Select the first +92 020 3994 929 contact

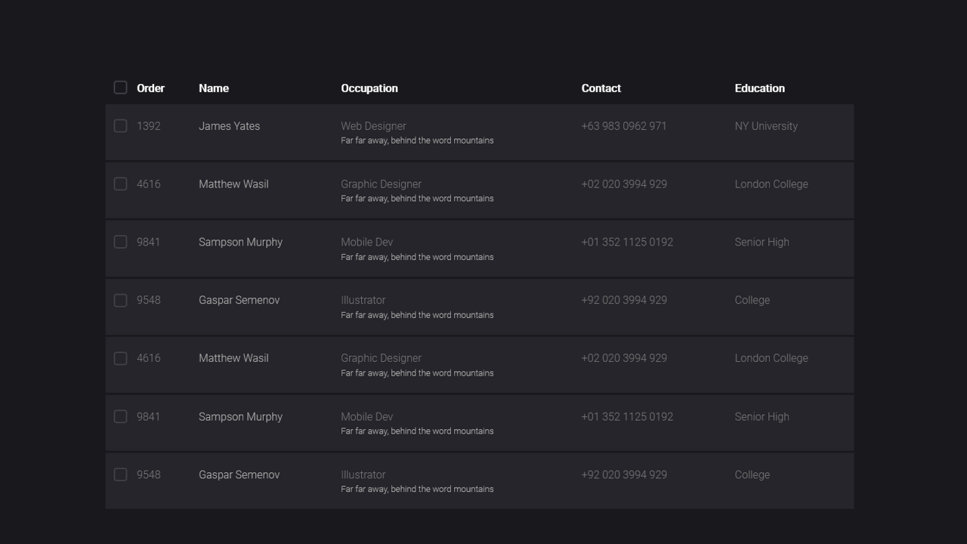point(624,300)
